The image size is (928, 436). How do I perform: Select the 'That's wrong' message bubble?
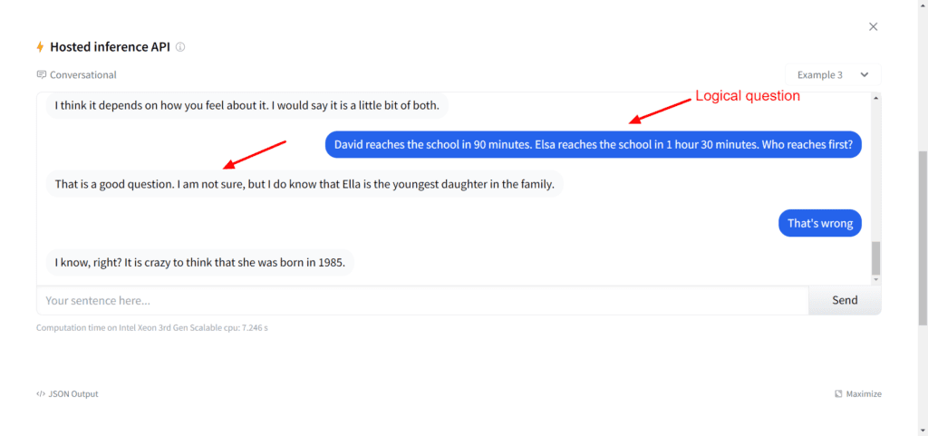pos(819,223)
